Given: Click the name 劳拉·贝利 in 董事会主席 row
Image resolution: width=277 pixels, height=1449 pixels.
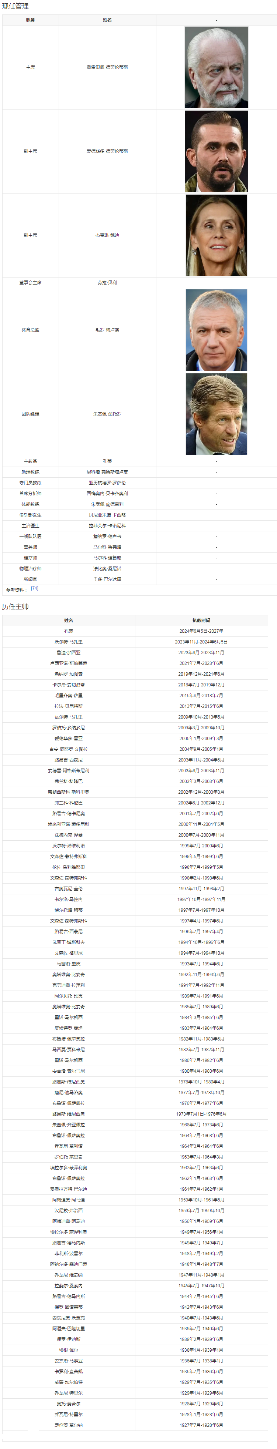Looking at the screenshot, I should (x=107, y=282).
